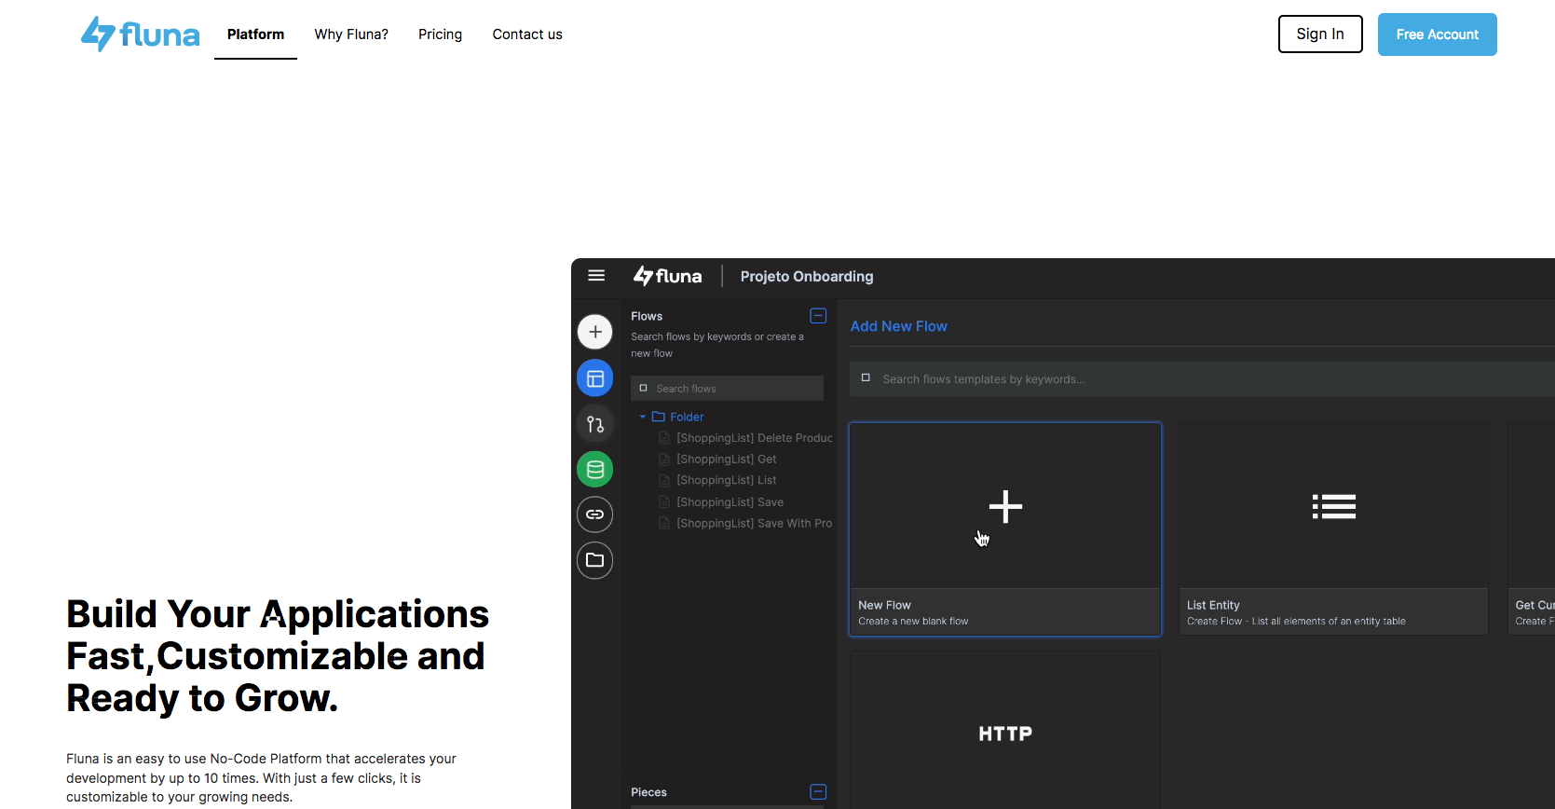Open the hamburger menu in app preview
Screen dimensions: 1555x809
tap(596, 276)
